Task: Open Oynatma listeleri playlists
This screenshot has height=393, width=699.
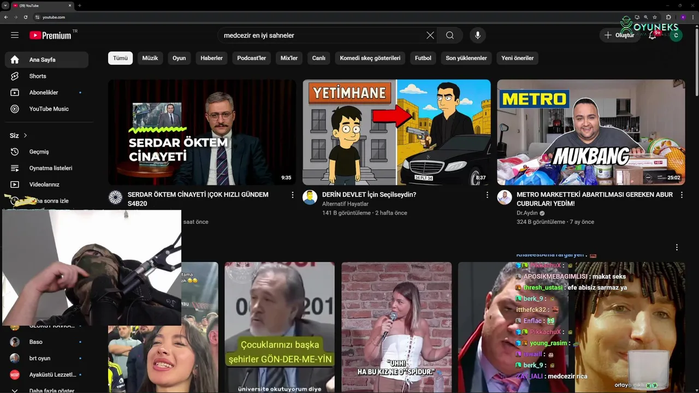Action: coord(46,168)
